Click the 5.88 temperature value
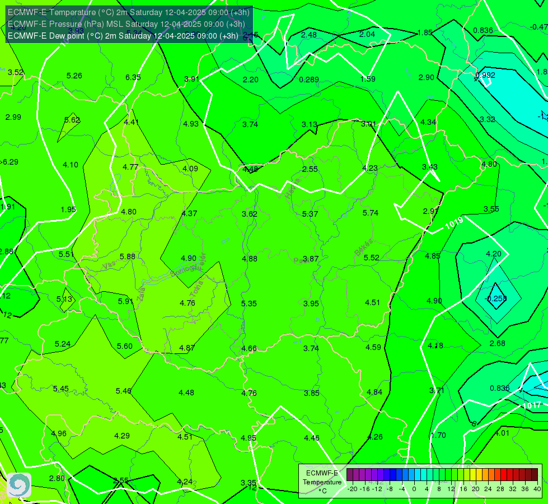This screenshot has width=548, height=504. pos(127,256)
